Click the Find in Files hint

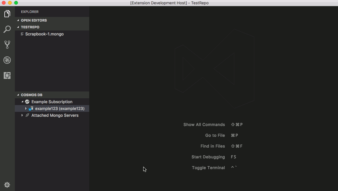(213, 146)
